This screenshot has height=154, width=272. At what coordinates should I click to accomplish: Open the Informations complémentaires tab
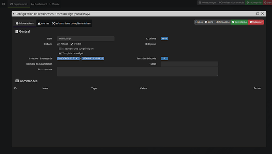[x=71, y=23]
